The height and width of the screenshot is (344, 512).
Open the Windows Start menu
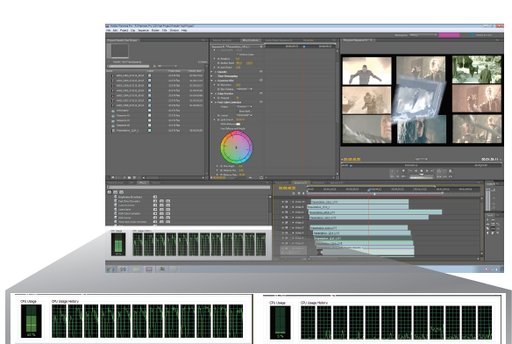pyautogui.click(x=110, y=269)
